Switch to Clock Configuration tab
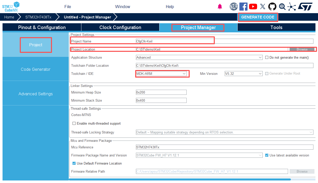The width and height of the screenshot is (318, 183). [120, 27]
